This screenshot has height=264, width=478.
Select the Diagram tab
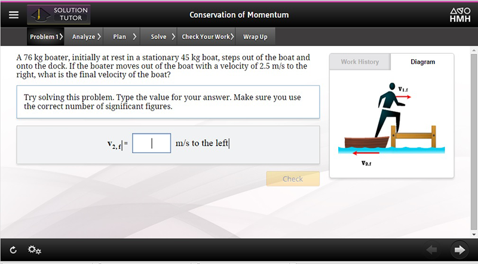coord(422,62)
